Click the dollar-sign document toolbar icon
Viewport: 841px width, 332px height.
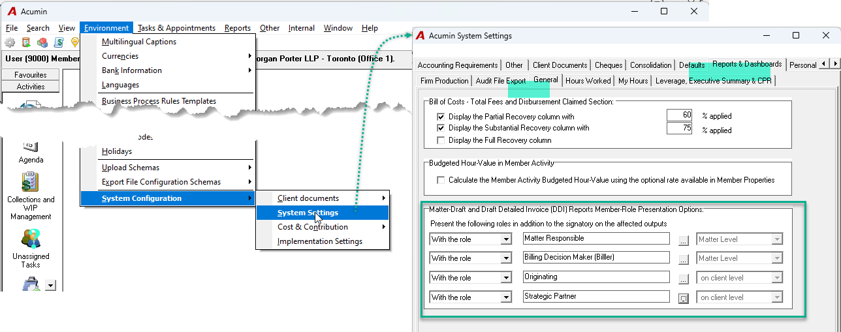pos(59,42)
